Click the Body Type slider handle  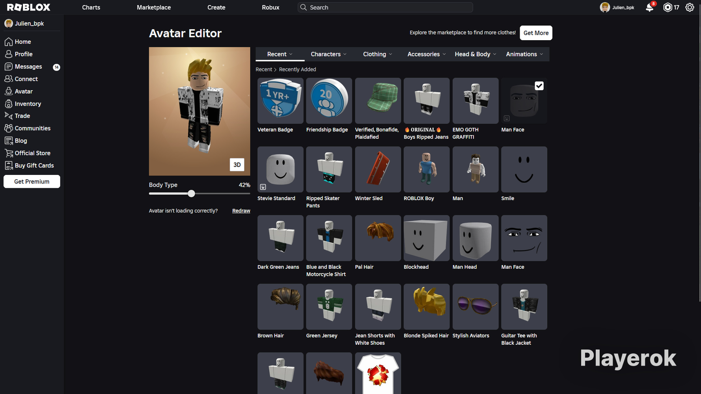[x=191, y=193]
